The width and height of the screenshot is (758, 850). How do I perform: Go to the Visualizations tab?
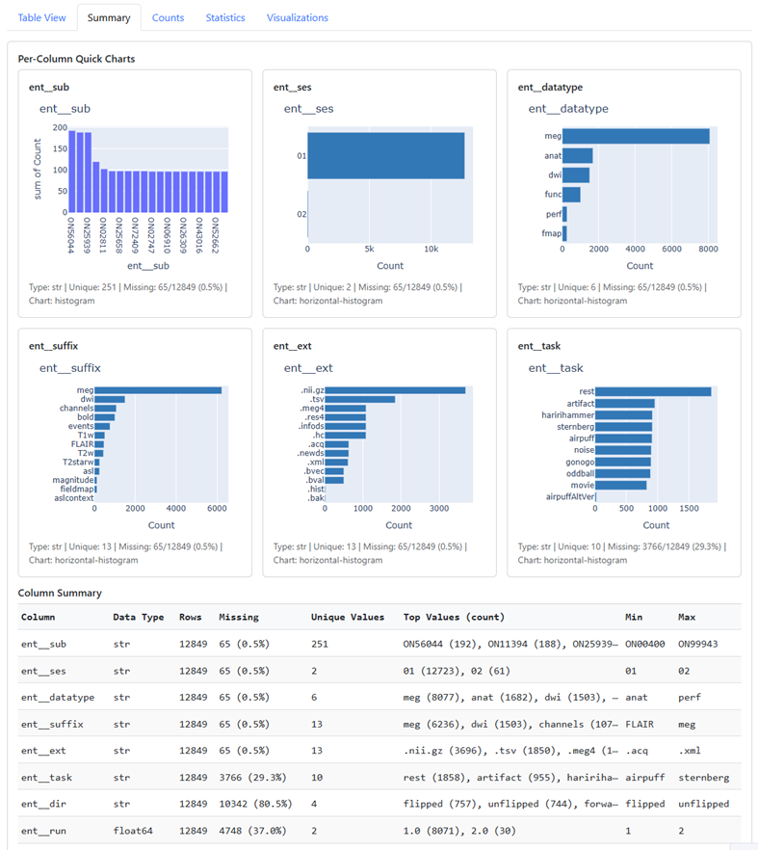pyautogui.click(x=298, y=18)
